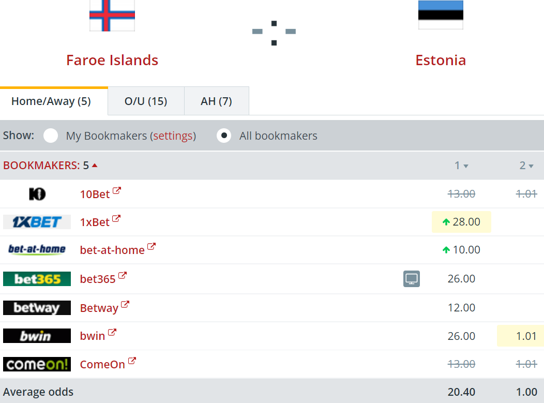Switch to the O/U (15) tab

(x=146, y=101)
